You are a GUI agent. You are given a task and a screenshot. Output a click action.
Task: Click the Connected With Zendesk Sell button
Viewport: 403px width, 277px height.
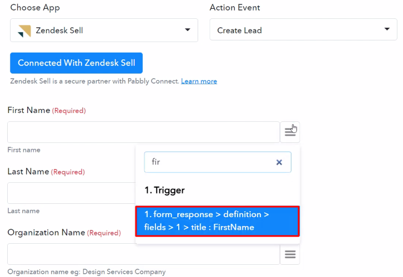[77, 63]
